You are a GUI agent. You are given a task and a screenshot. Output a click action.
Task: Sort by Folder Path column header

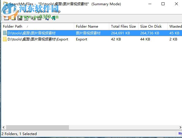point(38,26)
